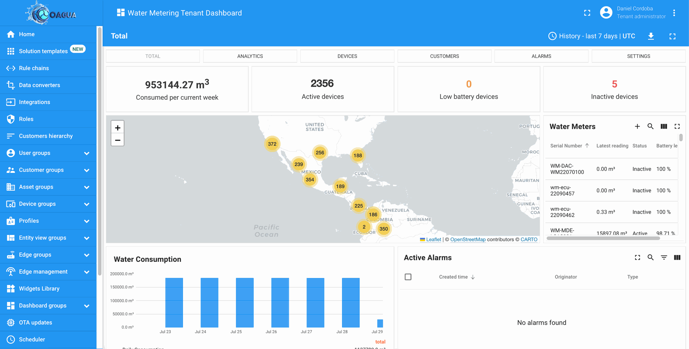
Task: Click the map zoom in button
Action: tap(118, 128)
